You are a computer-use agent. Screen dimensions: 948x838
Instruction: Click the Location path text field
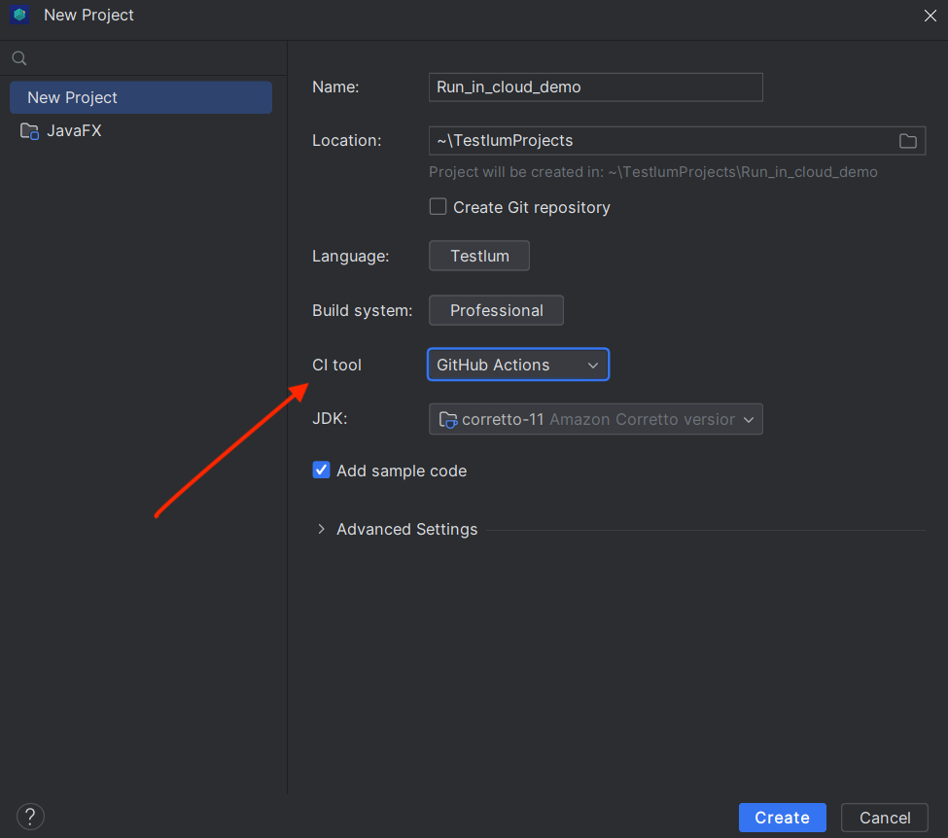(x=662, y=141)
